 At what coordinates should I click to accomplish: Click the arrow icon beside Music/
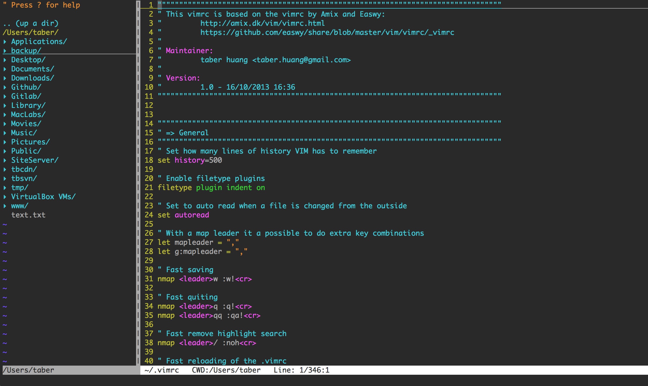point(5,133)
